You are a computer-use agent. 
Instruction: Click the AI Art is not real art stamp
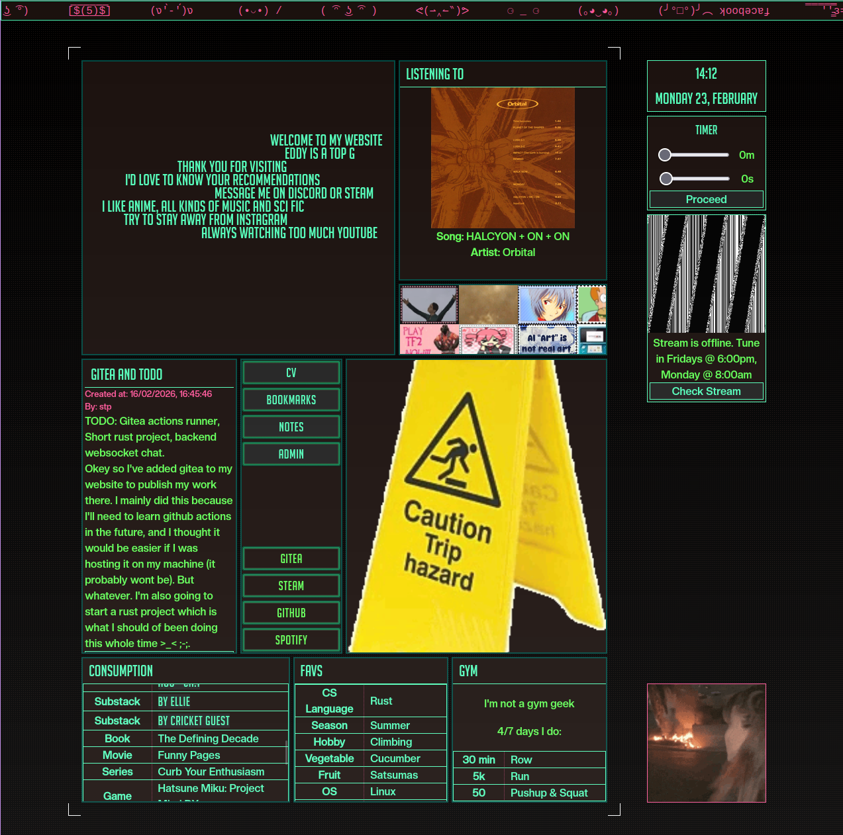(x=548, y=339)
